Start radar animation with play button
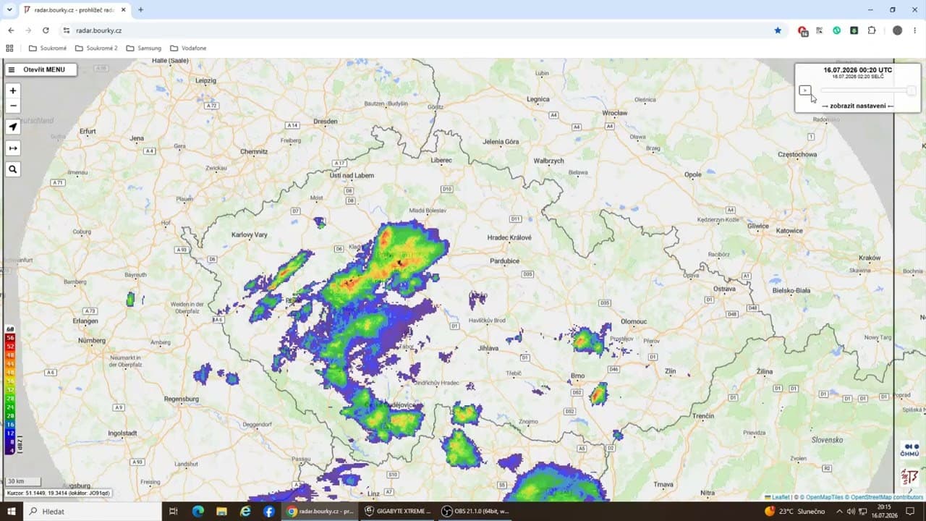Image resolution: width=926 pixels, height=521 pixels. click(804, 90)
